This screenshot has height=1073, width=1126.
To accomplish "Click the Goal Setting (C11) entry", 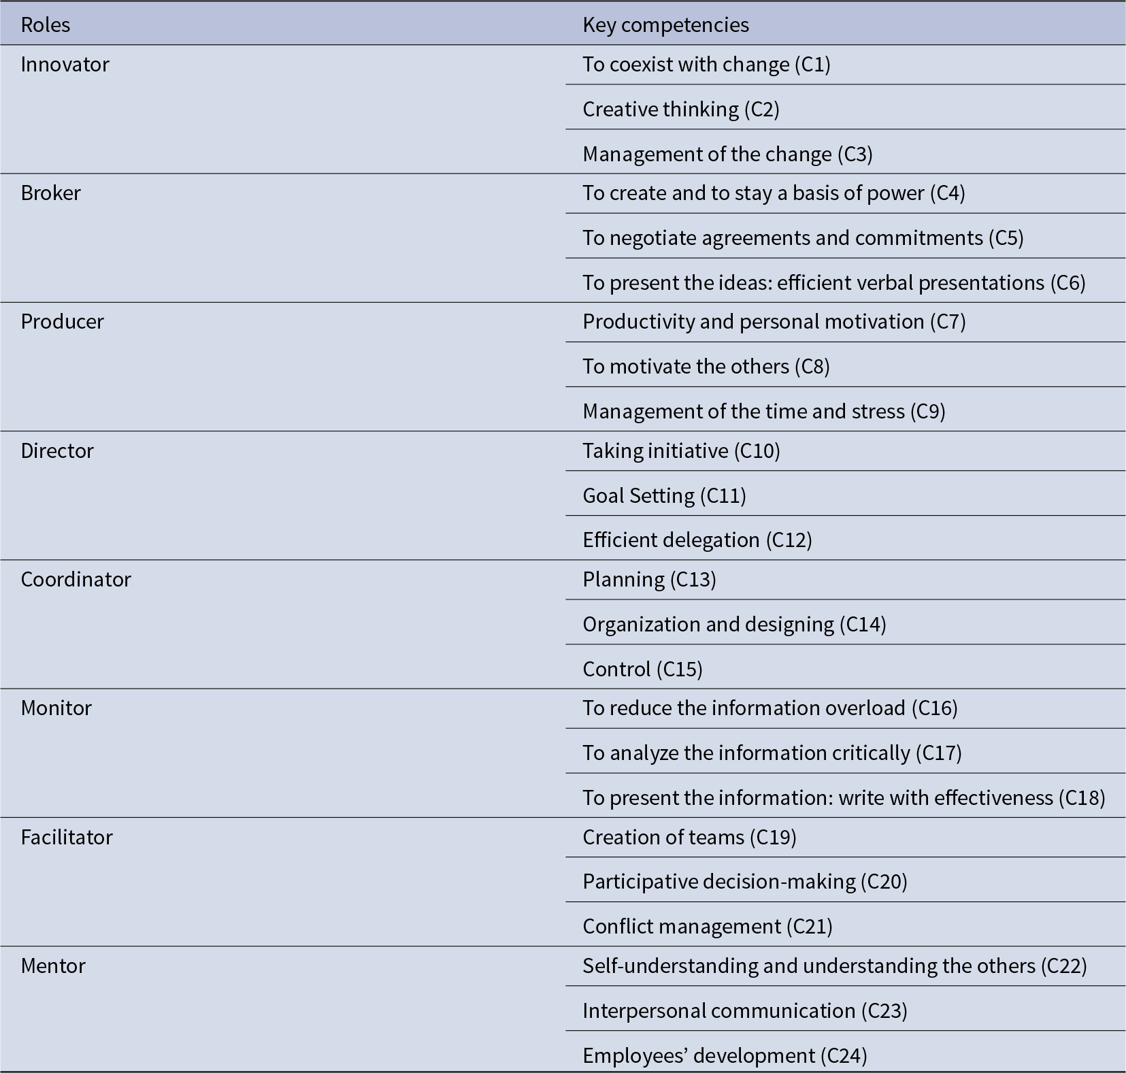I will [664, 495].
